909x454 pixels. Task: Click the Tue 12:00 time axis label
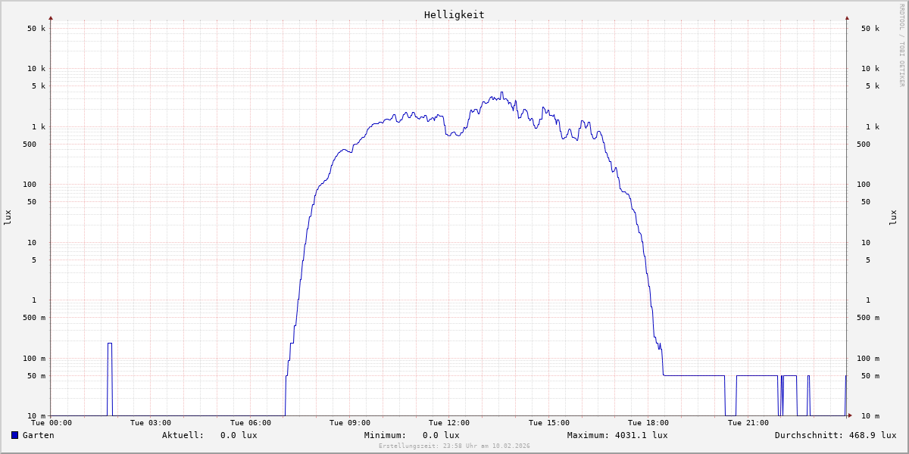coord(449,423)
